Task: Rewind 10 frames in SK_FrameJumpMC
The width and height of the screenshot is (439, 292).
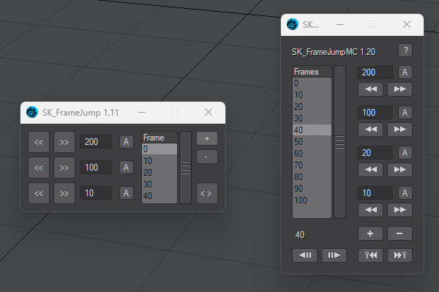Action: click(x=371, y=210)
